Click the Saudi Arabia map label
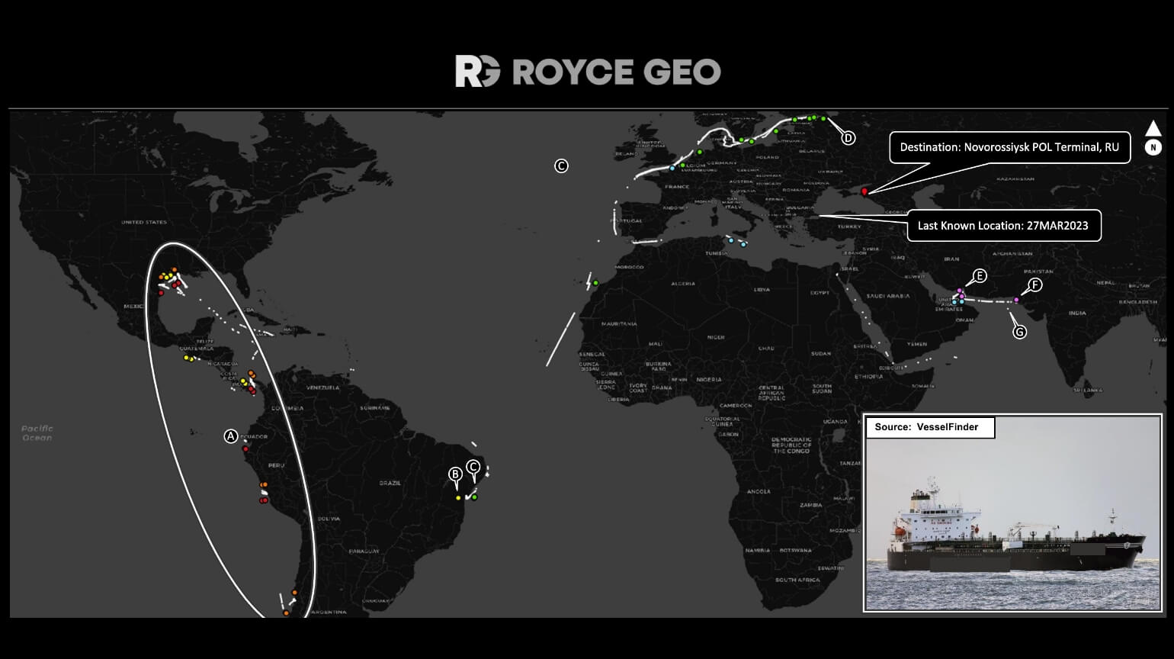Viewport: 1174px width, 659px height. point(888,296)
